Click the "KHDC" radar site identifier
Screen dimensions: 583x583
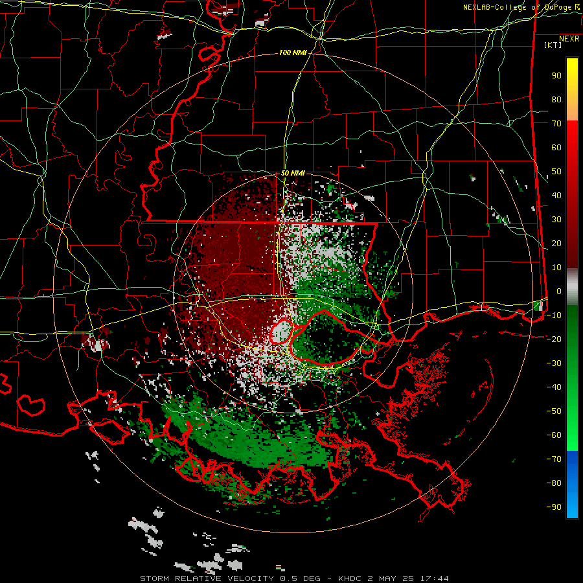350,578
